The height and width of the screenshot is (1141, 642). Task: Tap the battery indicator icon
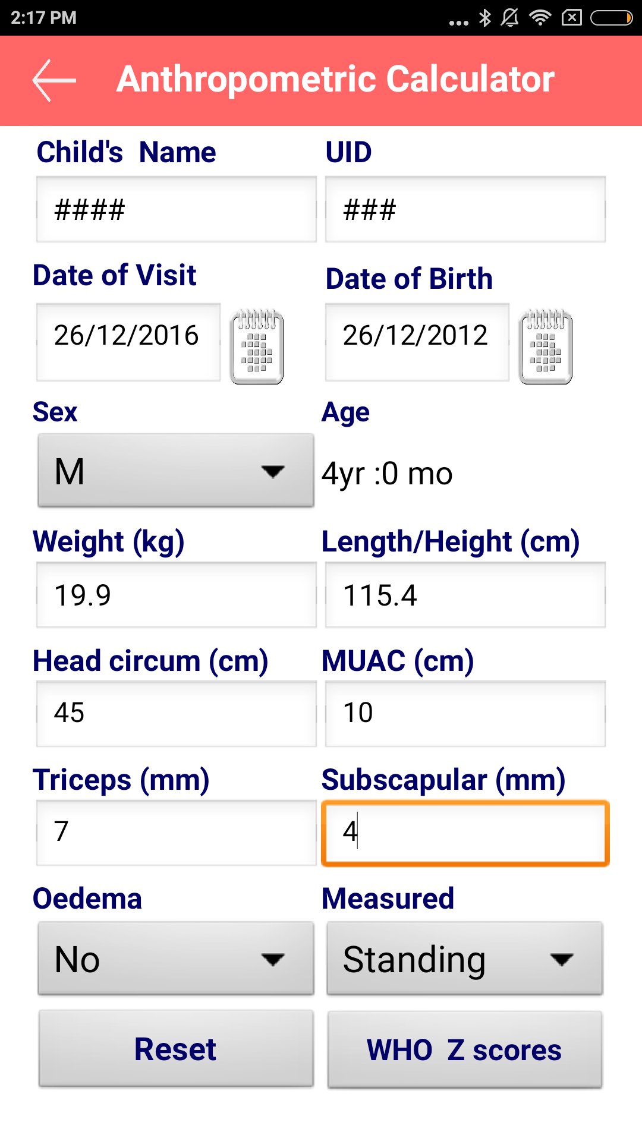point(611,18)
